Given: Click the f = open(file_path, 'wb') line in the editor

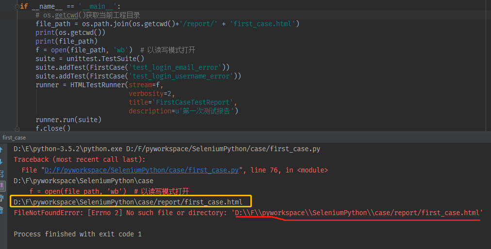Looking at the screenshot, I should (115, 50).
